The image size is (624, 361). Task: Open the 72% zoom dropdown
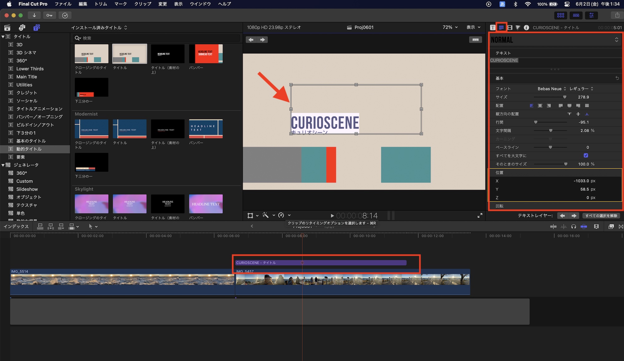(450, 27)
